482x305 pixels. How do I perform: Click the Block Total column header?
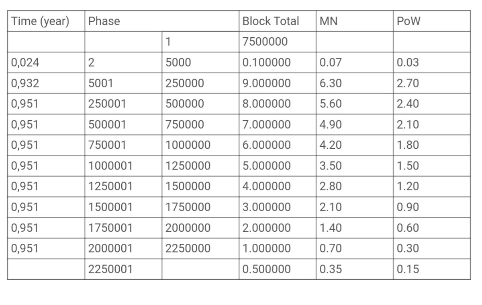point(278,21)
